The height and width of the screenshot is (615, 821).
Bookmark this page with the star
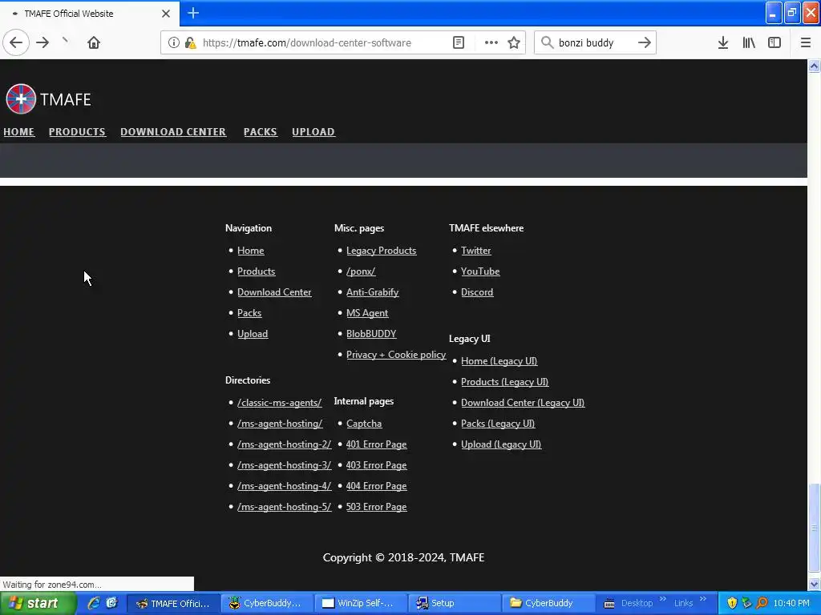pos(514,43)
